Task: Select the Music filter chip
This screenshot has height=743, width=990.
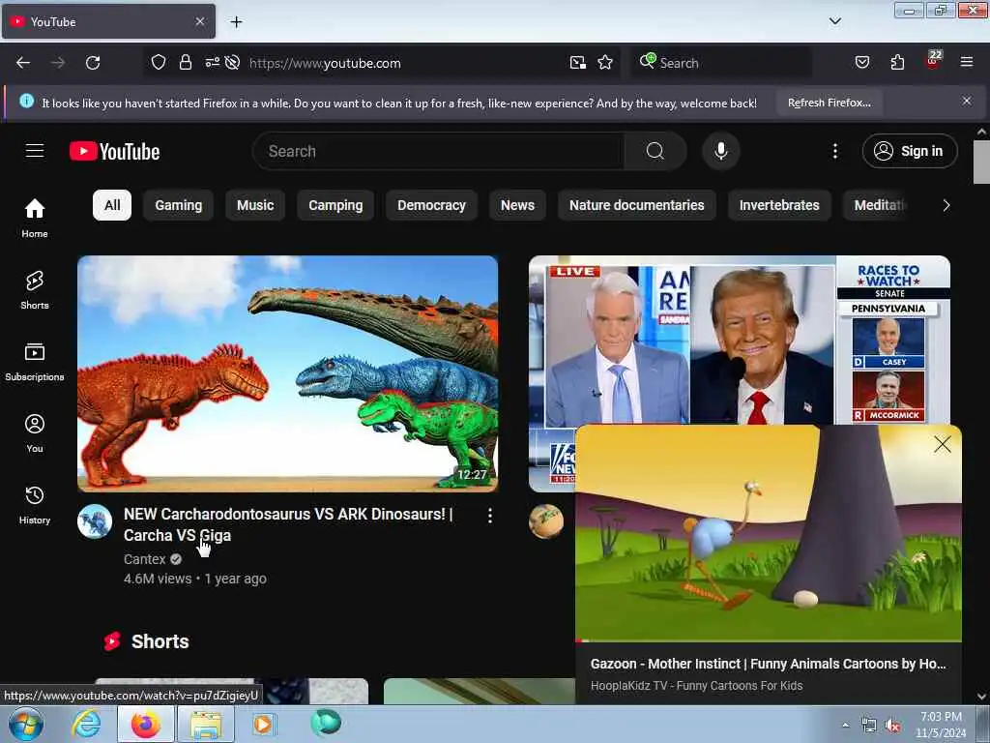Action: click(x=255, y=205)
